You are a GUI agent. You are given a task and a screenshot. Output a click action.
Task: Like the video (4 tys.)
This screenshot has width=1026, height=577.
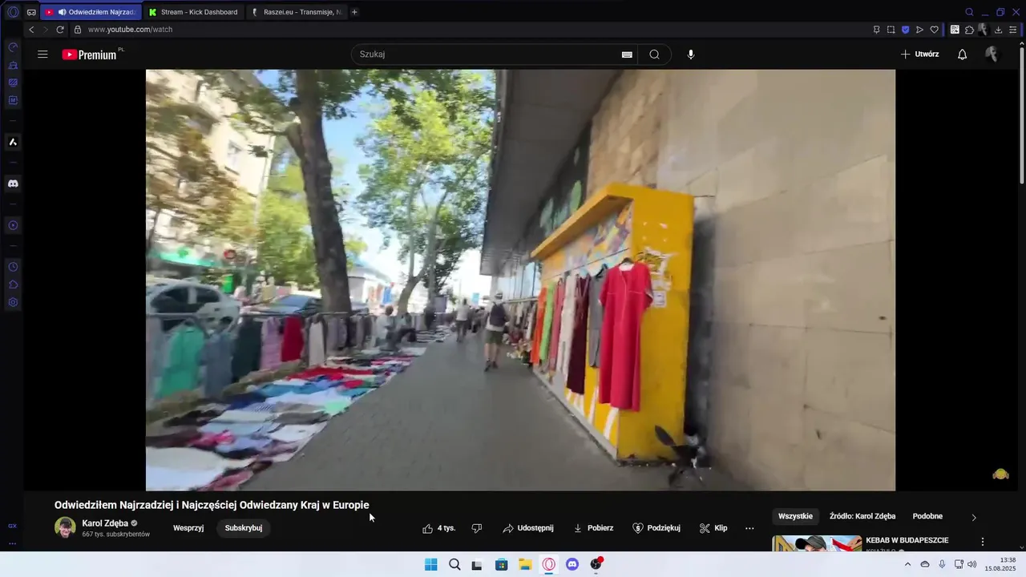point(439,528)
